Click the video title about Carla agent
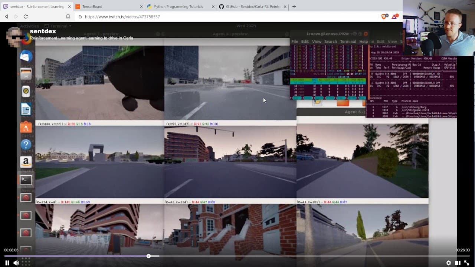This screenshot has width=475, height=267. 82,38
